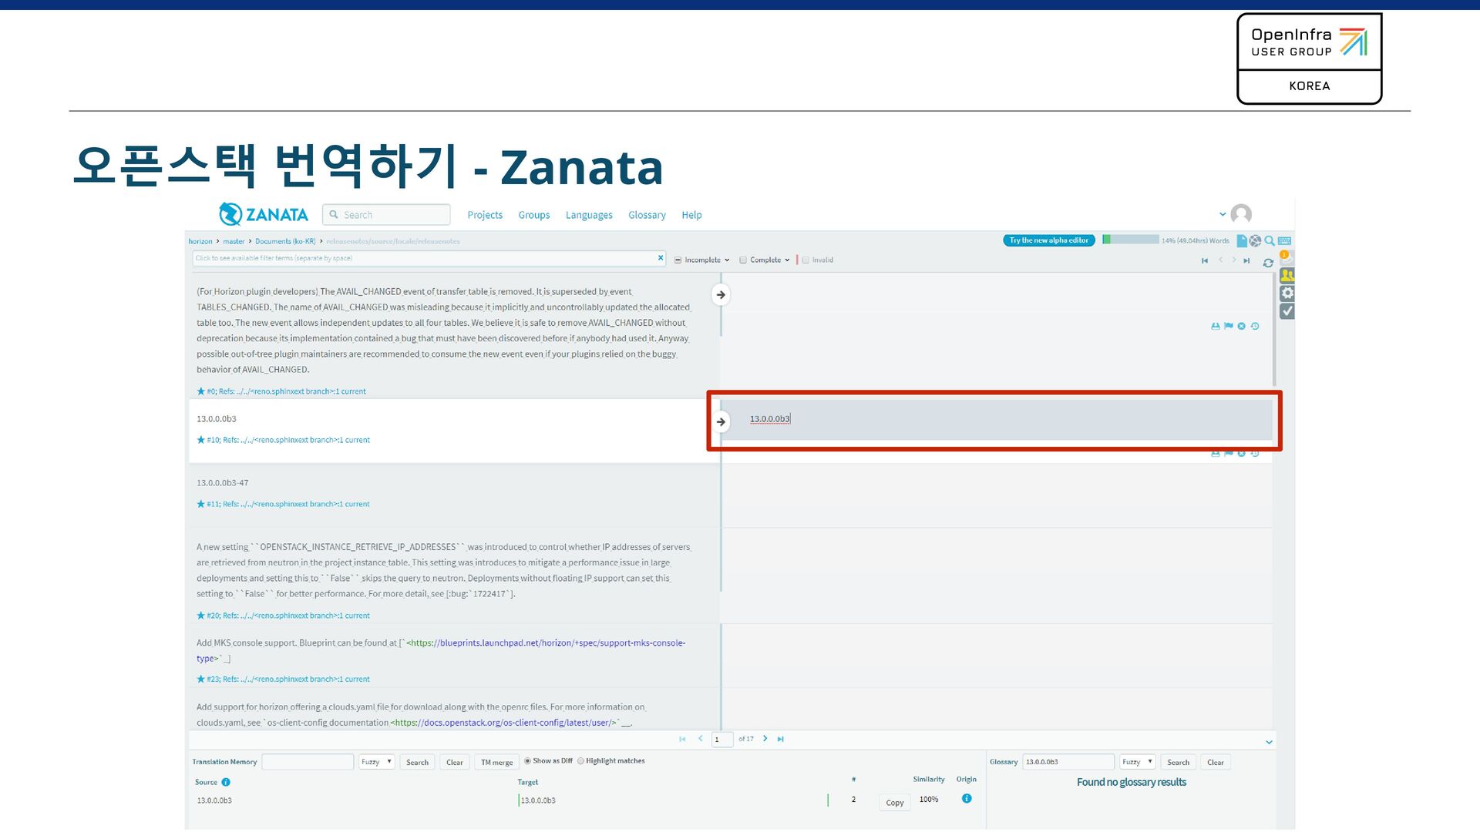Click the editor vertical scrollbar
This screenshot has height=832, width=1480.
click(x=1274, y=330)
